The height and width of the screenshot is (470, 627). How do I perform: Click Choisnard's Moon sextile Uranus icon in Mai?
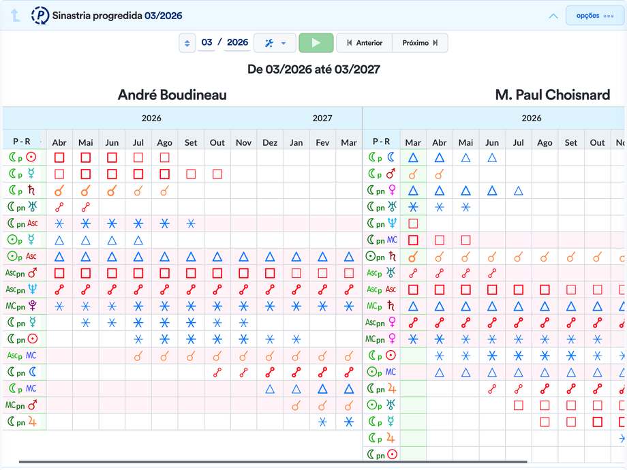click(465, 208)
